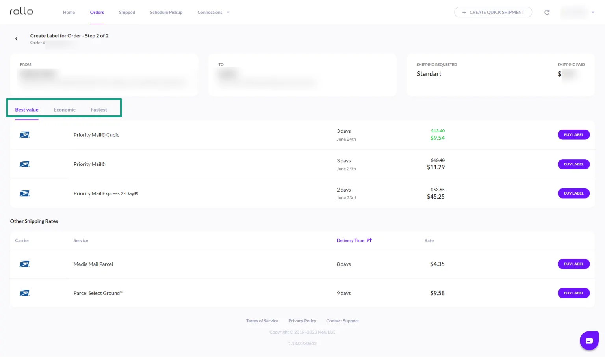Expand the Connections navigation dropdown
605x357 pixels.
(213, 12)
